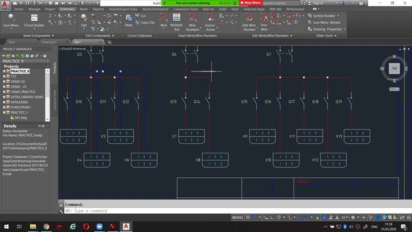
Task: Open the Icon Menu tool
Action: 11,21
